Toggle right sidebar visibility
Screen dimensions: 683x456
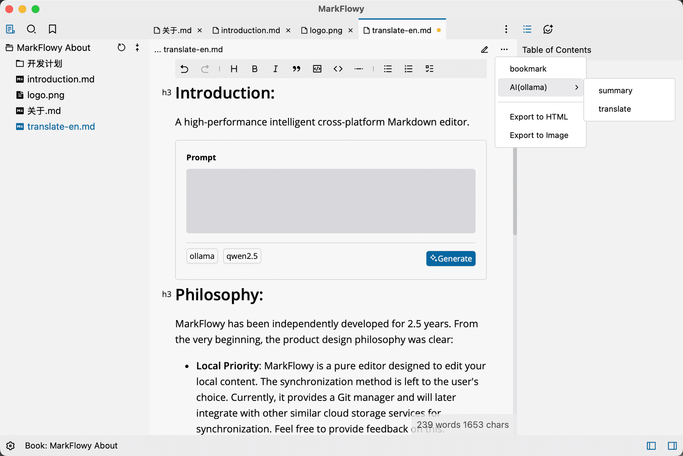click(672, 446)
